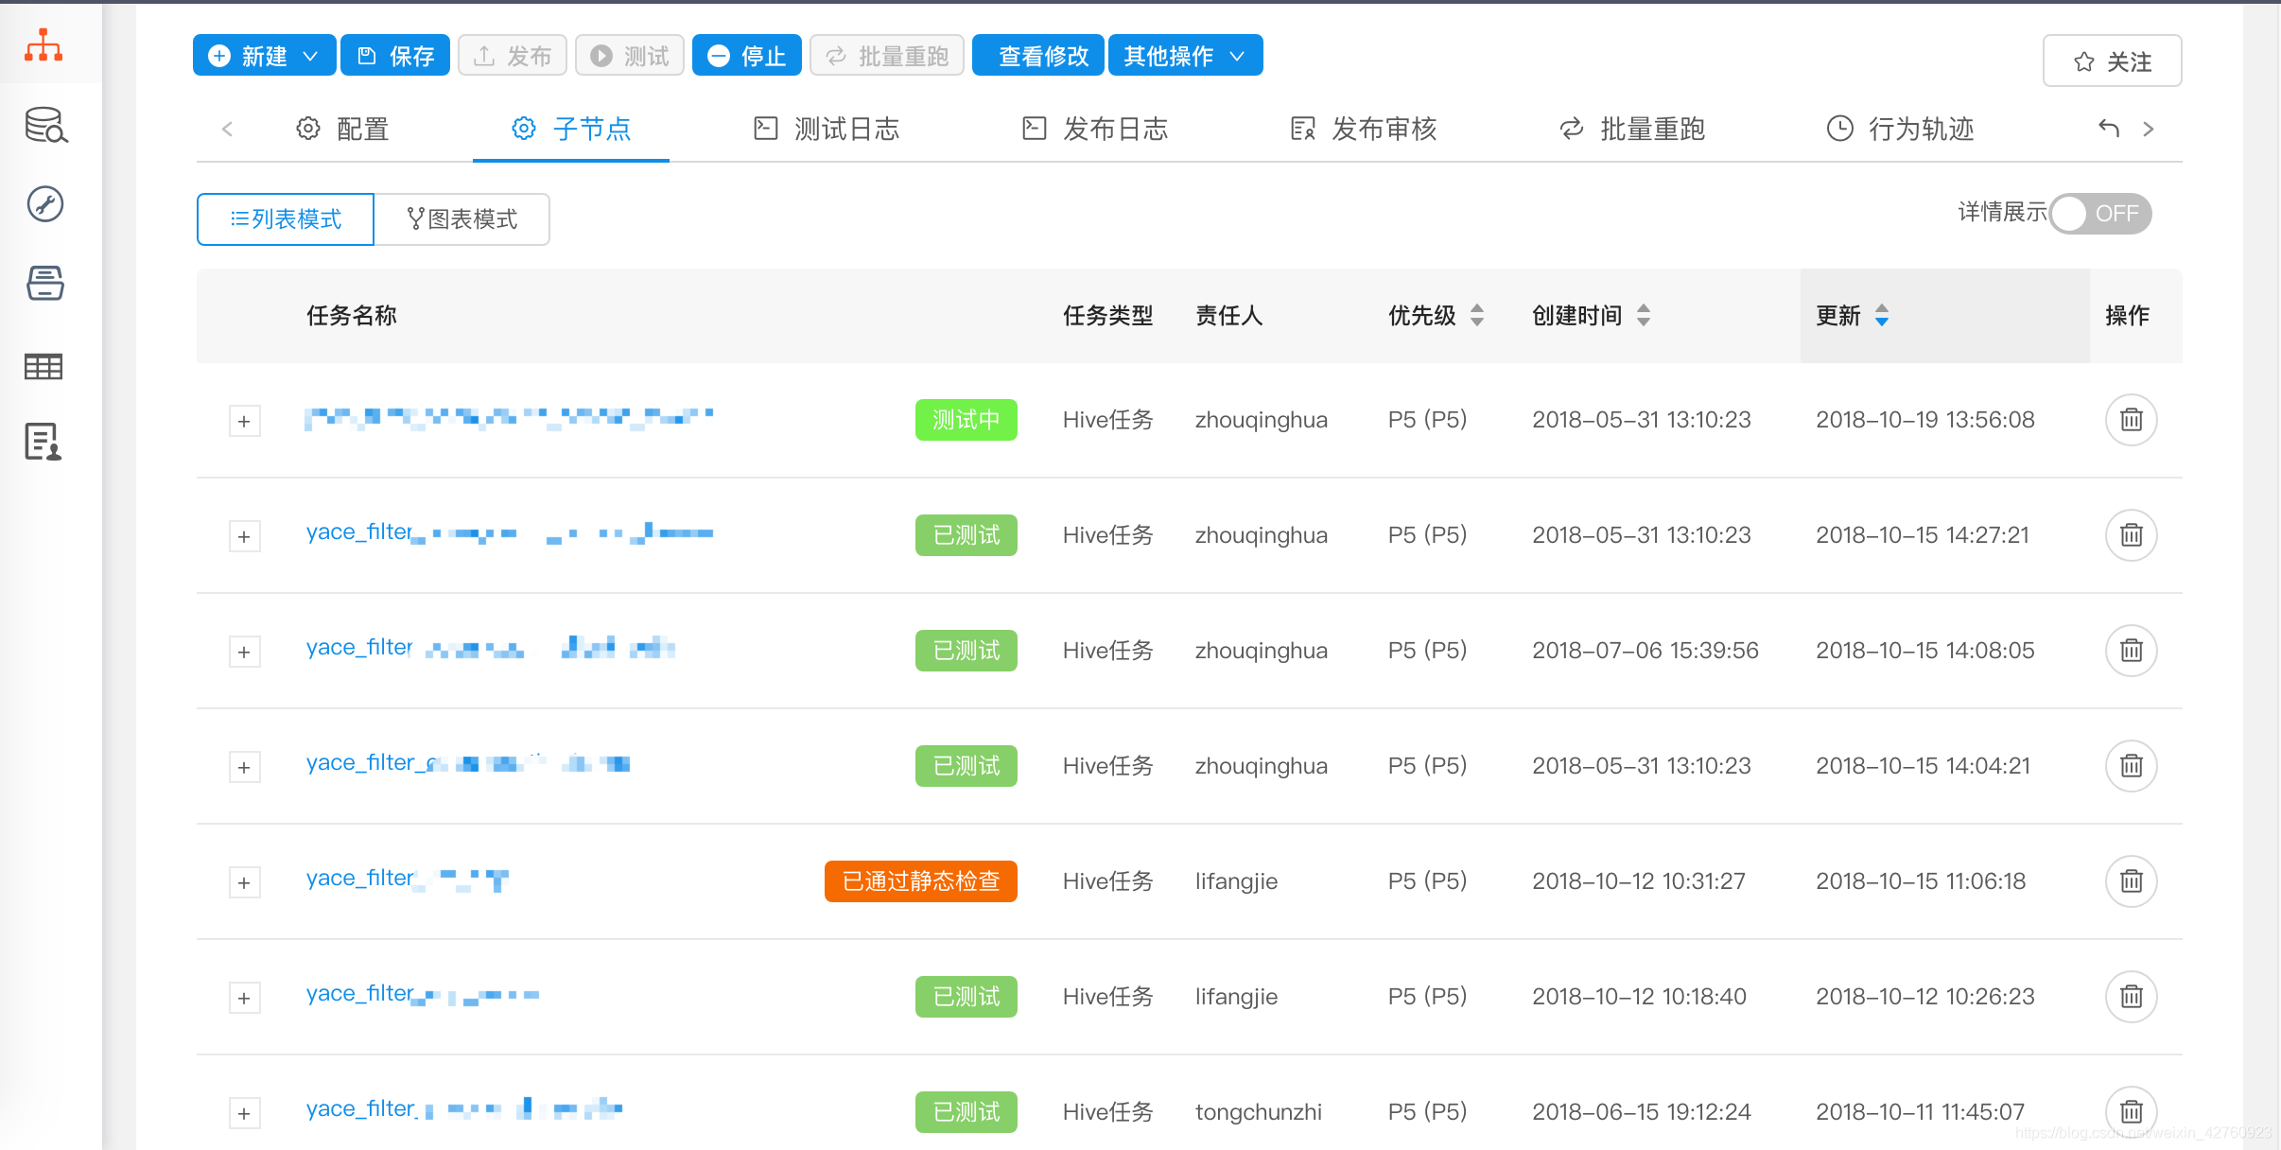Toggle the 详情展示 switch on

pyautogui.click(x=2099, y=214)
